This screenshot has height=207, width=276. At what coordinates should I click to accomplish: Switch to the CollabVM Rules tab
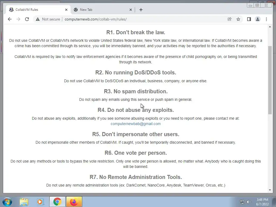pos(38,10)
